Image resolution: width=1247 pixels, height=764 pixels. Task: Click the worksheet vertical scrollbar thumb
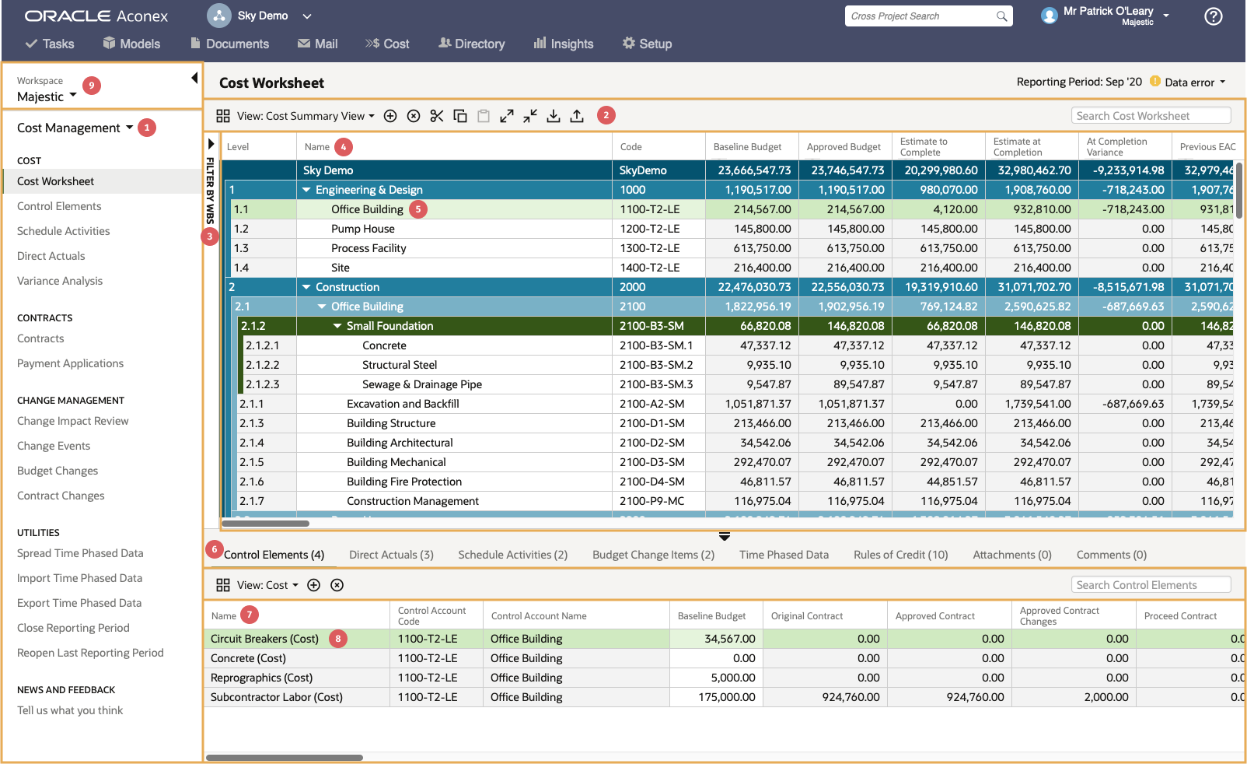point(1239,191)
